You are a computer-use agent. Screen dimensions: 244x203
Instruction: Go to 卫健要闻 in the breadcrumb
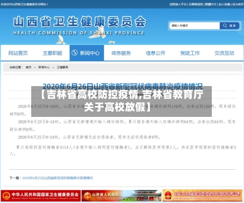[62, 67]
